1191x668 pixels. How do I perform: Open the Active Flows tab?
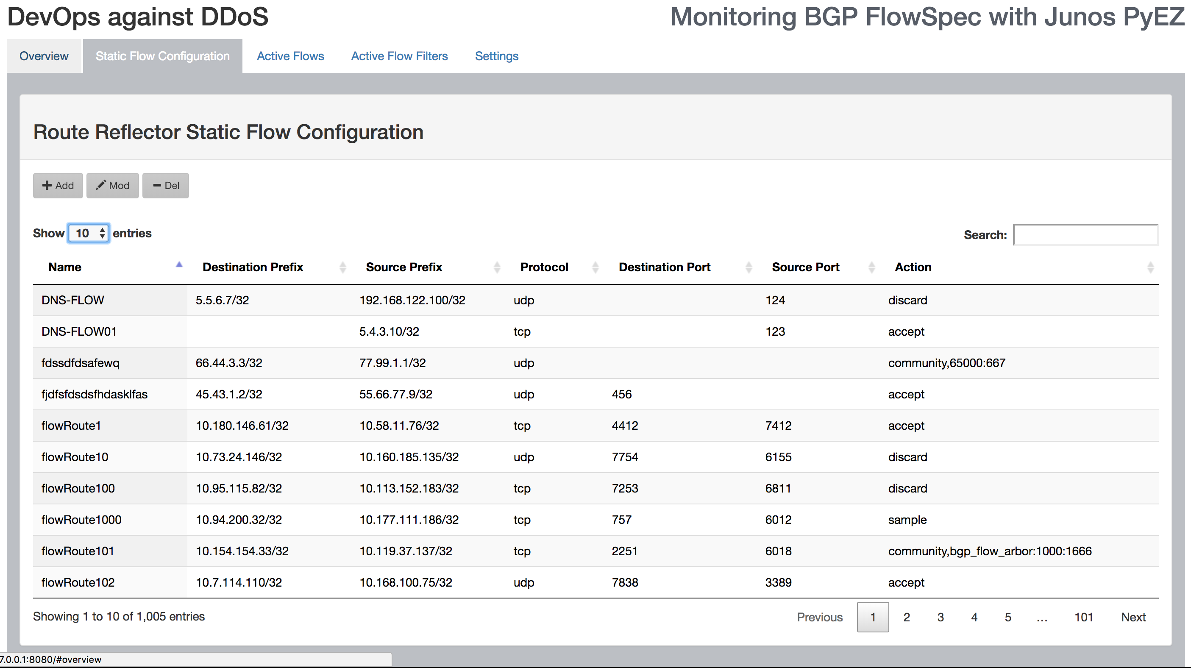[x=290, y=56]
